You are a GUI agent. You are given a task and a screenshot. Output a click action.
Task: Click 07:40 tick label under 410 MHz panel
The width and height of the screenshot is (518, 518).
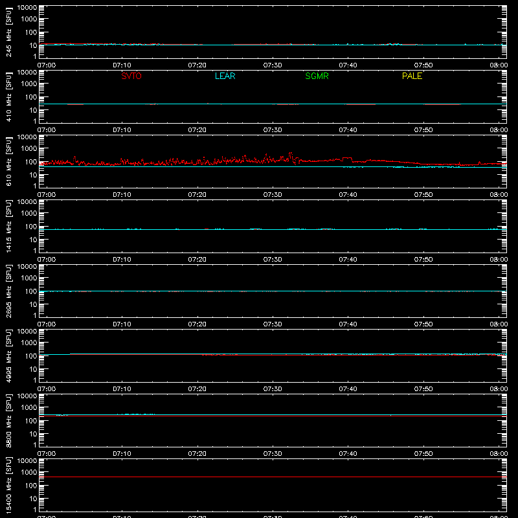coord(348,130)
